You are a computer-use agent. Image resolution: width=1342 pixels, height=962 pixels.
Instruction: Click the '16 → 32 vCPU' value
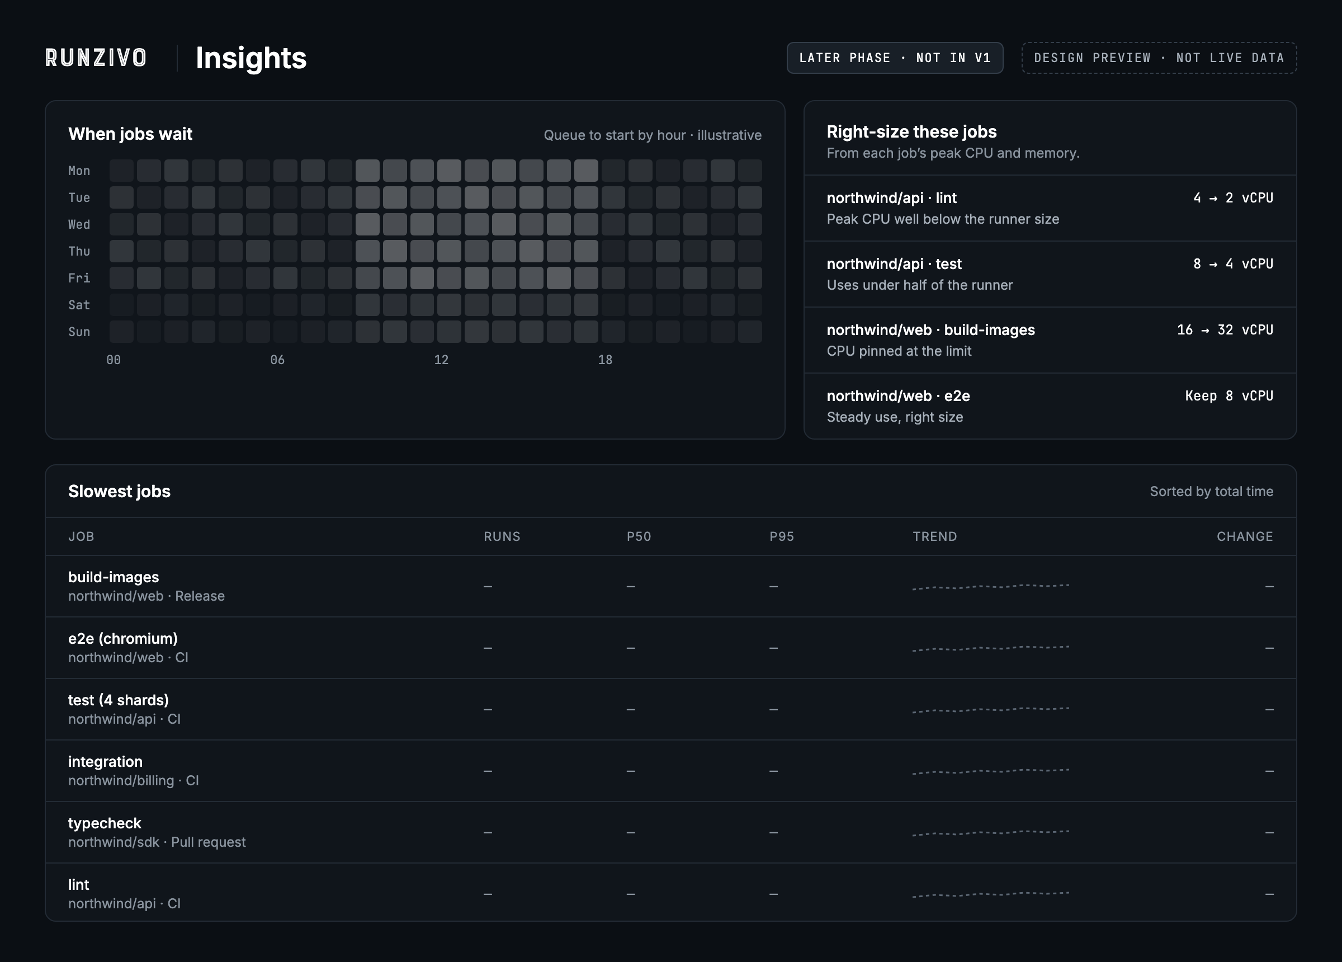coord(1225,331)
